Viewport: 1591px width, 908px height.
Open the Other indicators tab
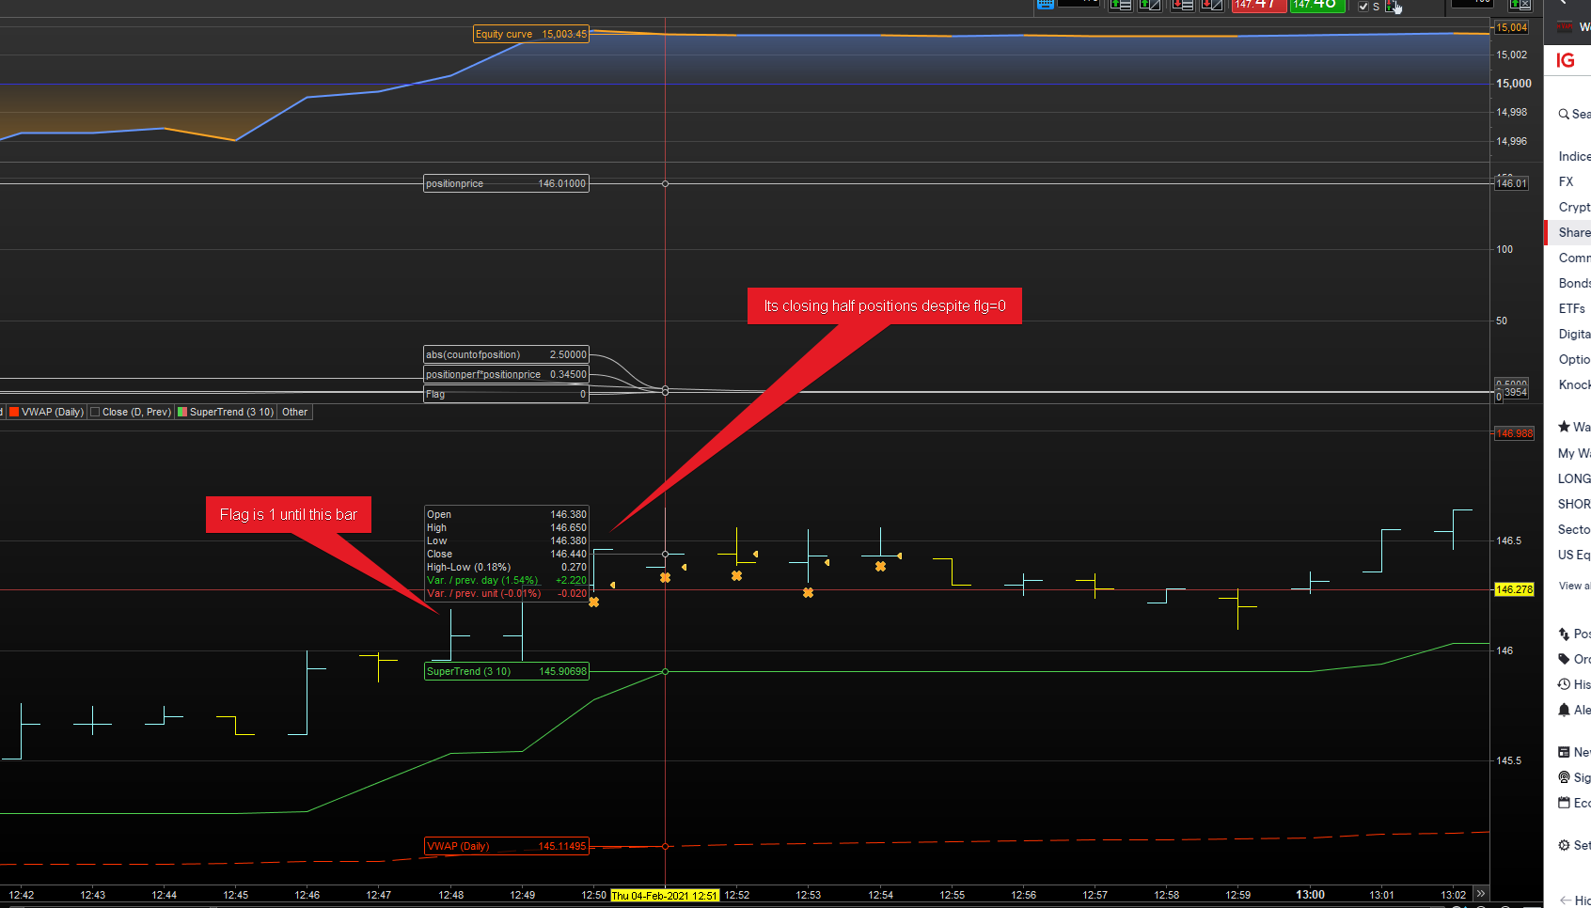tap(294, 412)
